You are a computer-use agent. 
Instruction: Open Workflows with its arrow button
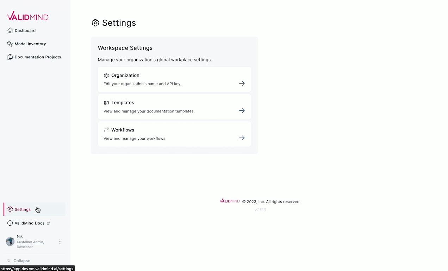(x=242, y=138)
